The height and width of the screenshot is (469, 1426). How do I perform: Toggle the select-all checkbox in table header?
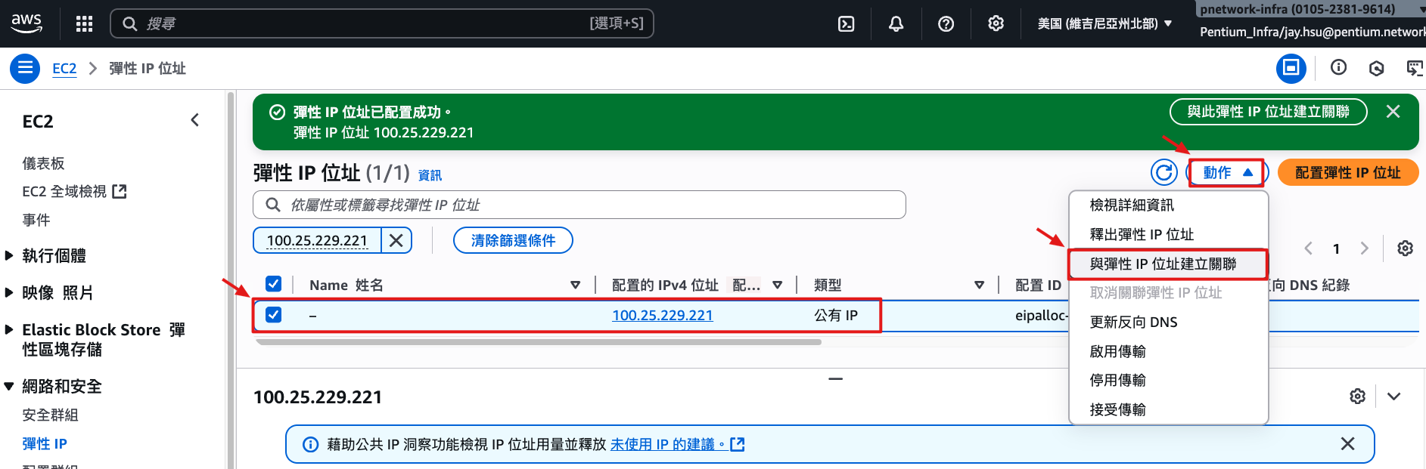[x=274, y=284]
